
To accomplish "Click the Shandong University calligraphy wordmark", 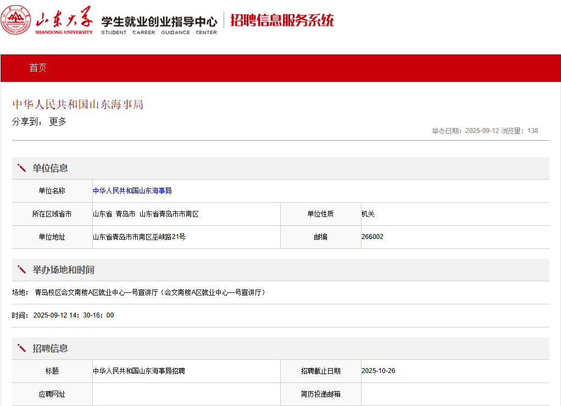I will point(64,20).
